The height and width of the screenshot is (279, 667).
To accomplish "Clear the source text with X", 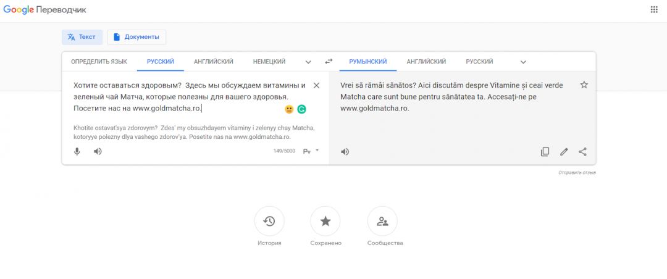I will [x=316, y=85].
